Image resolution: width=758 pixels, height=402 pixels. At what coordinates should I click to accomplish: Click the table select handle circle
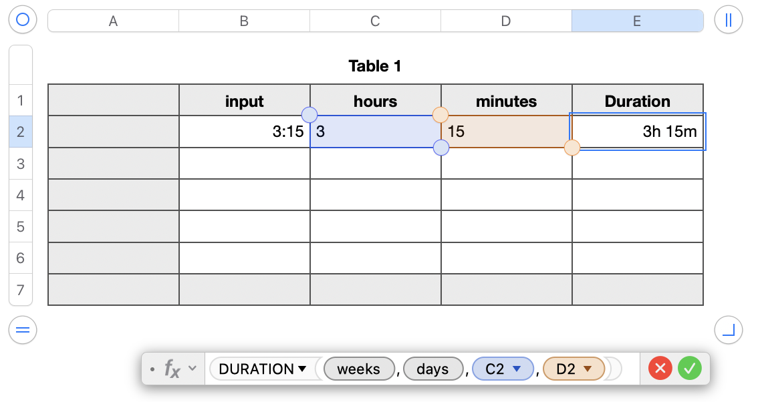pyautogui.click(x=23, y=20)
